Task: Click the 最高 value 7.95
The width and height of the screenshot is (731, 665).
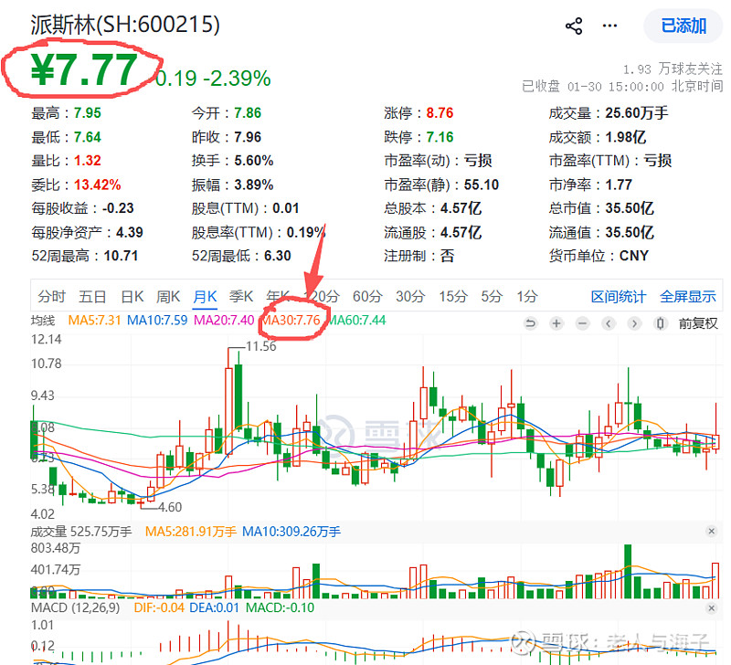Action: coord(87,112)
